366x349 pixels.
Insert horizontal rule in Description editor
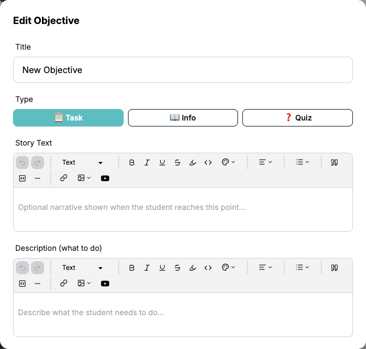coord(38,283)
